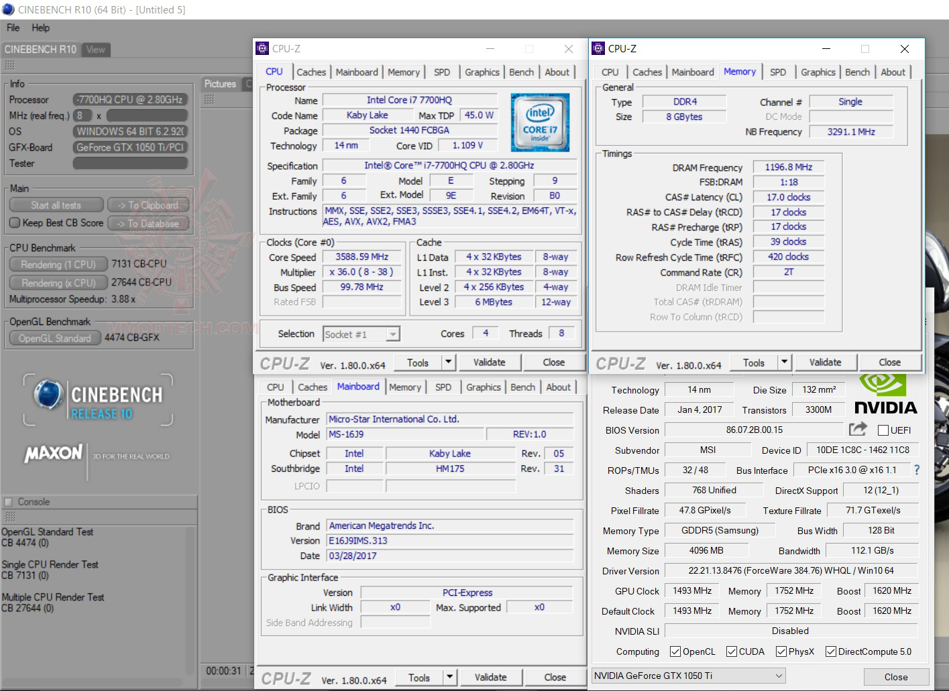This screenshot has width=949, height=691.
Task: Click Validate in the CPU tab window
Action: pos(489,363)
